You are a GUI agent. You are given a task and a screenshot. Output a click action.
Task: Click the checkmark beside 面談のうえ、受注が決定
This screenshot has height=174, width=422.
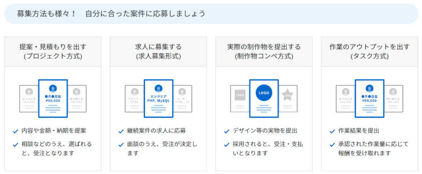(121, 145)
